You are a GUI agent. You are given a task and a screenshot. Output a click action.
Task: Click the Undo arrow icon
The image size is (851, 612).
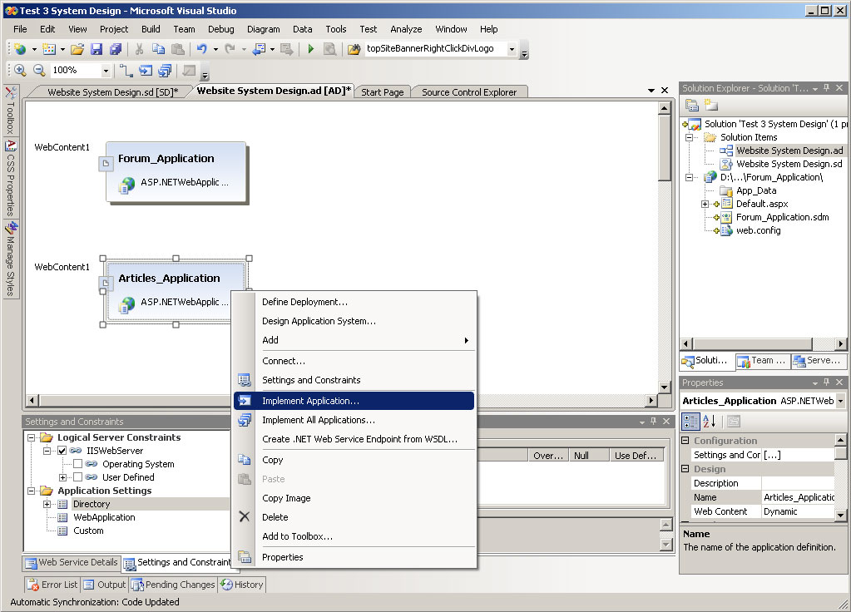pyautogui.click(x=201, y=49)
